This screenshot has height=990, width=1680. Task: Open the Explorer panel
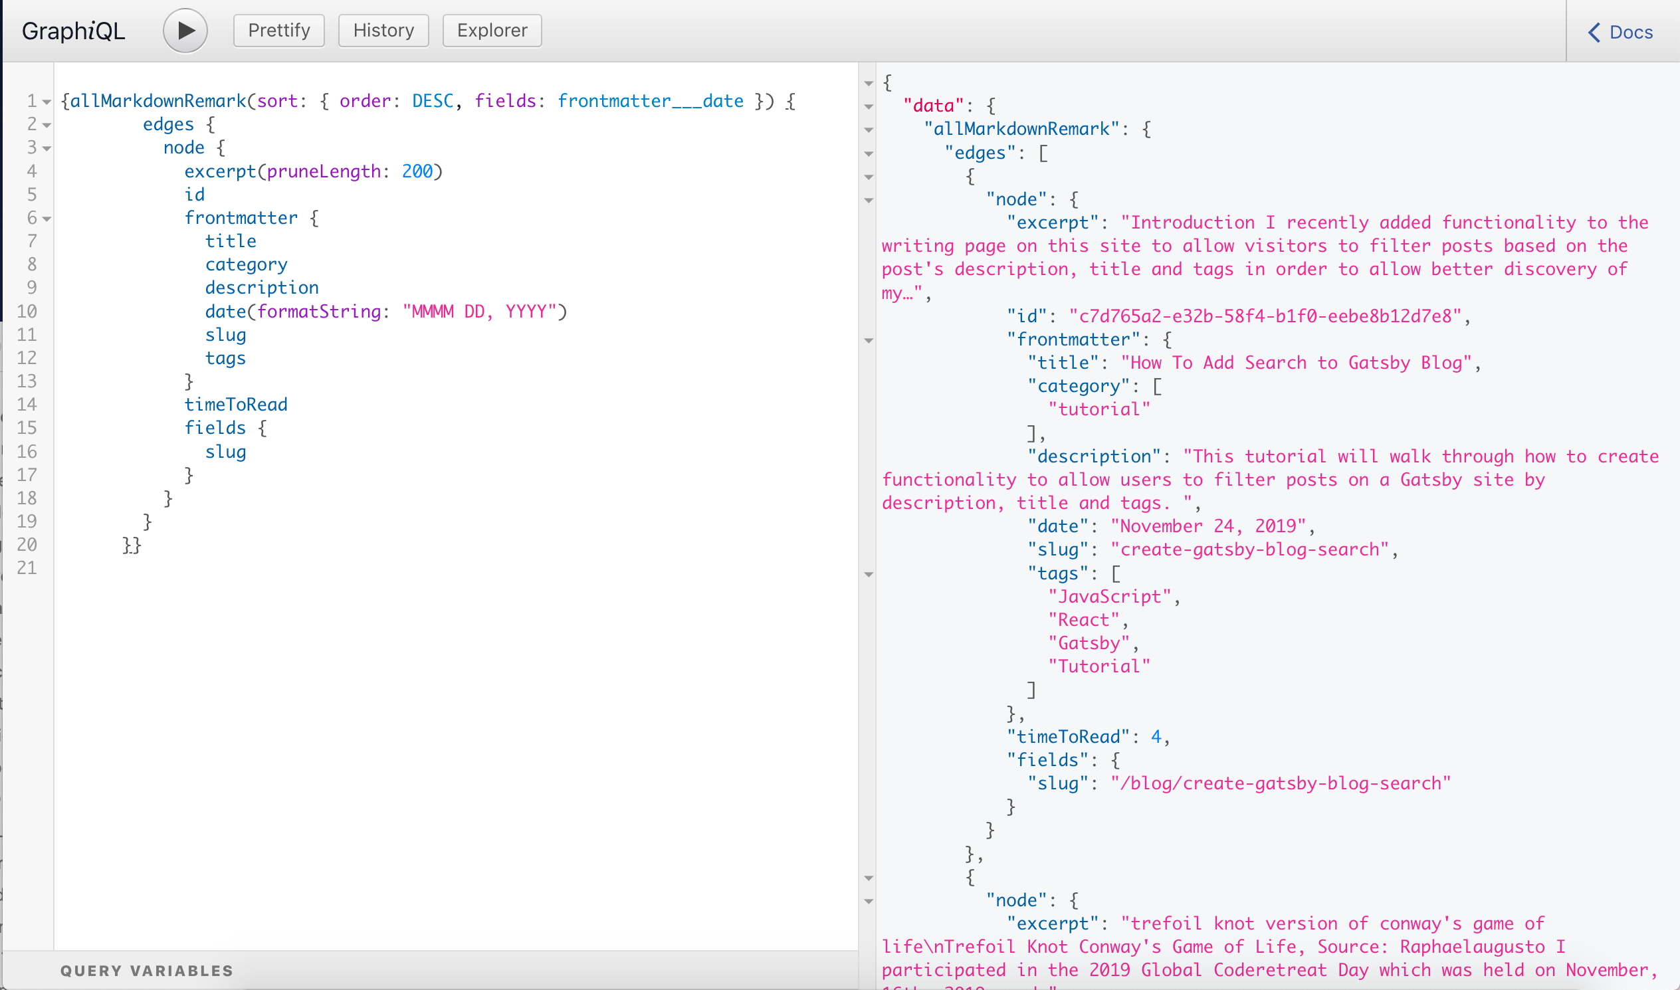coord(491,30)
